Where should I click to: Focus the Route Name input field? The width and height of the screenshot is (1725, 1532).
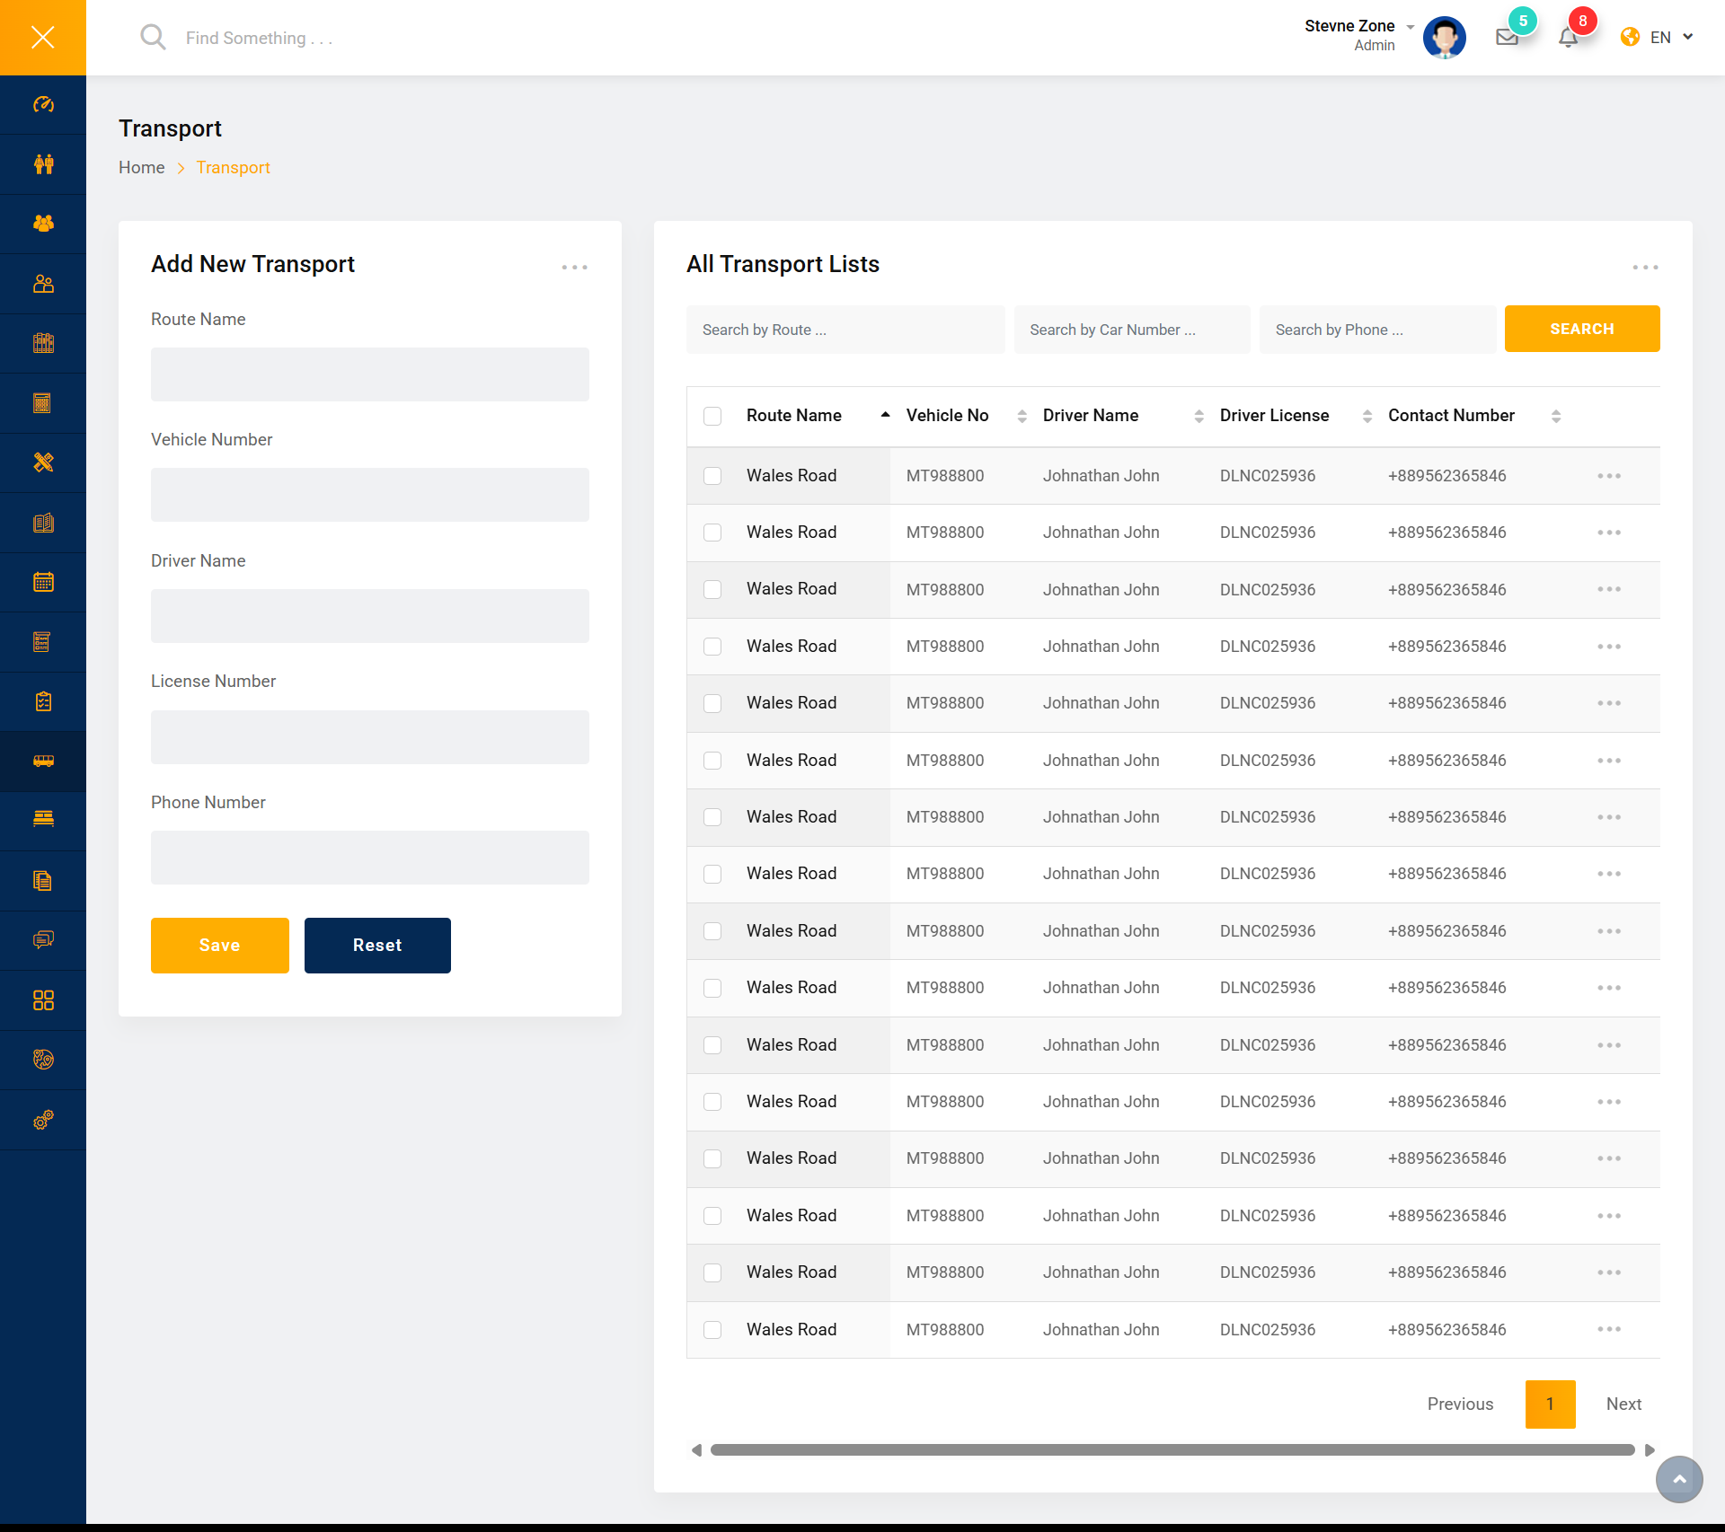pos(370,374)
